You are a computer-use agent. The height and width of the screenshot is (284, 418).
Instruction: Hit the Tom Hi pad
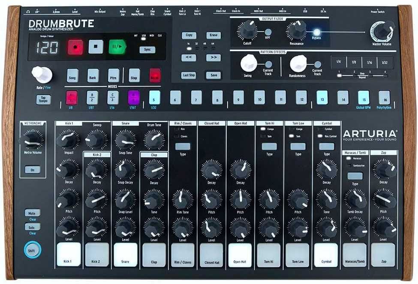[x=269, y=254]
